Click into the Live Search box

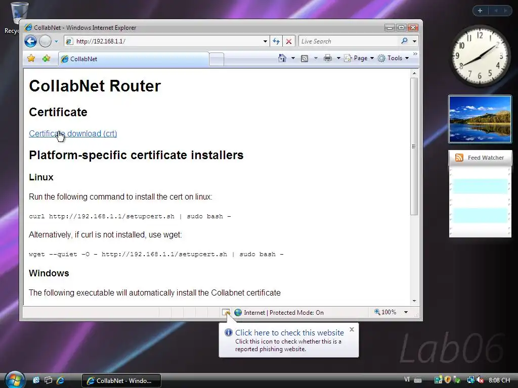pyautogui.click(x=349, y=41)
